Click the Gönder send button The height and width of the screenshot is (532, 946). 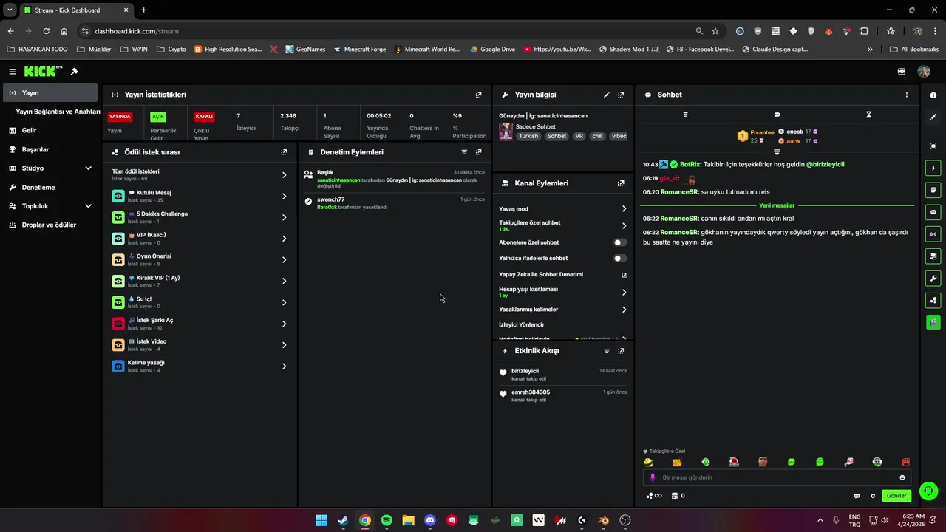(x=896, y=496)
